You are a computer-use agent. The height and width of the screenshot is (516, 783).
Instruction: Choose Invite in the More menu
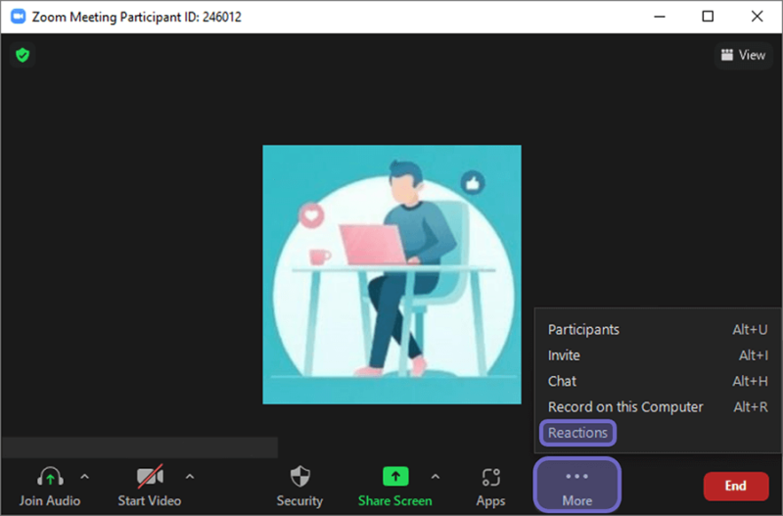coord(658,355)
